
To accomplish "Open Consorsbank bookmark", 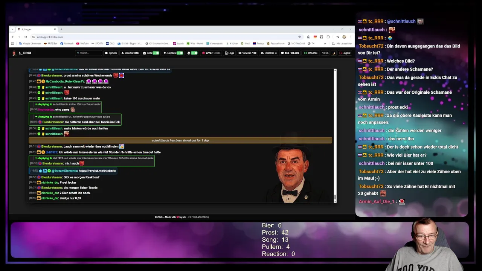I will coord(214,44).
